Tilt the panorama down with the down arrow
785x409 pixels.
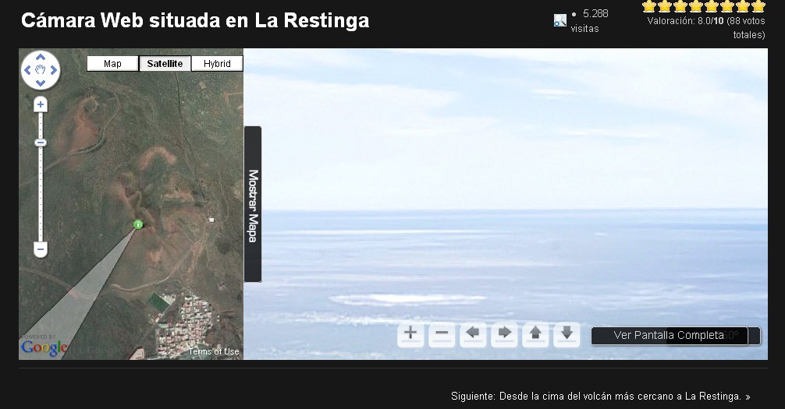(567, 334)
